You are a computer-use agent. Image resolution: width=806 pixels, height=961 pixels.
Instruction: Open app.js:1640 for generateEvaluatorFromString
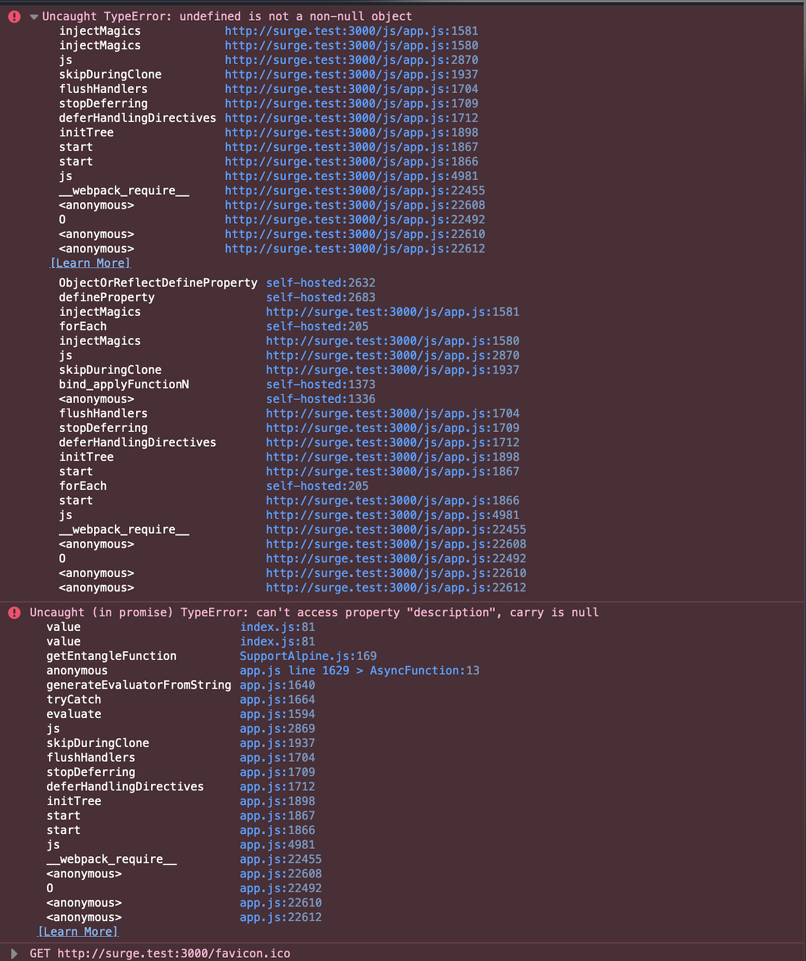click(x=277, y=685)
